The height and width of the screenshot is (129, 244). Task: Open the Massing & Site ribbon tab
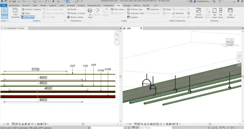pyautogui.click(x=94, y=5)
